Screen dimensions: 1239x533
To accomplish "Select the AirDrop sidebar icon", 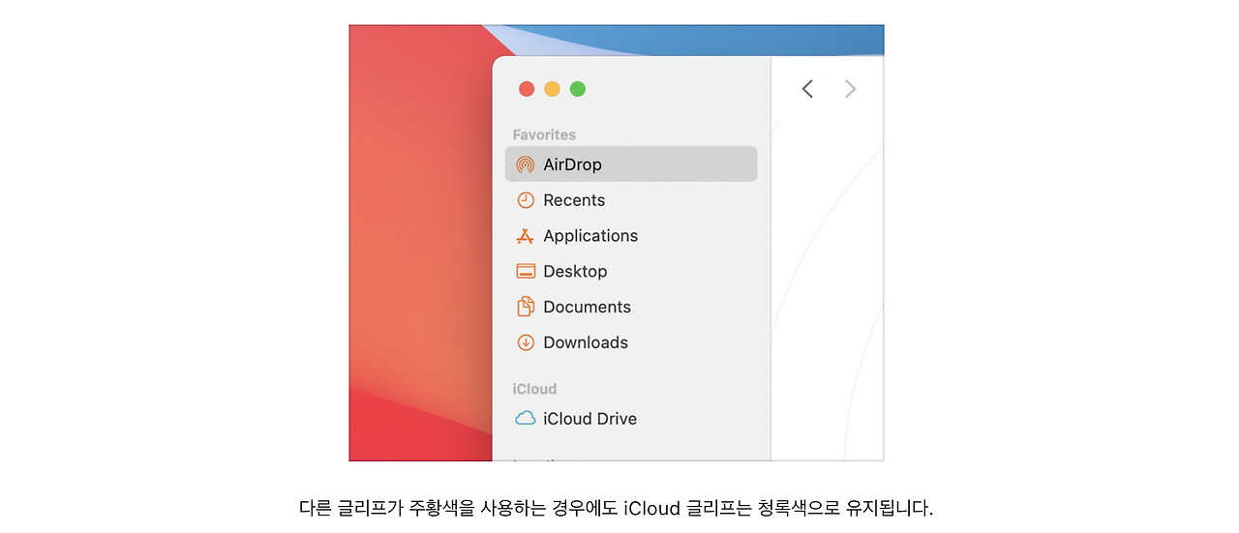I will [x=526, y=164].
